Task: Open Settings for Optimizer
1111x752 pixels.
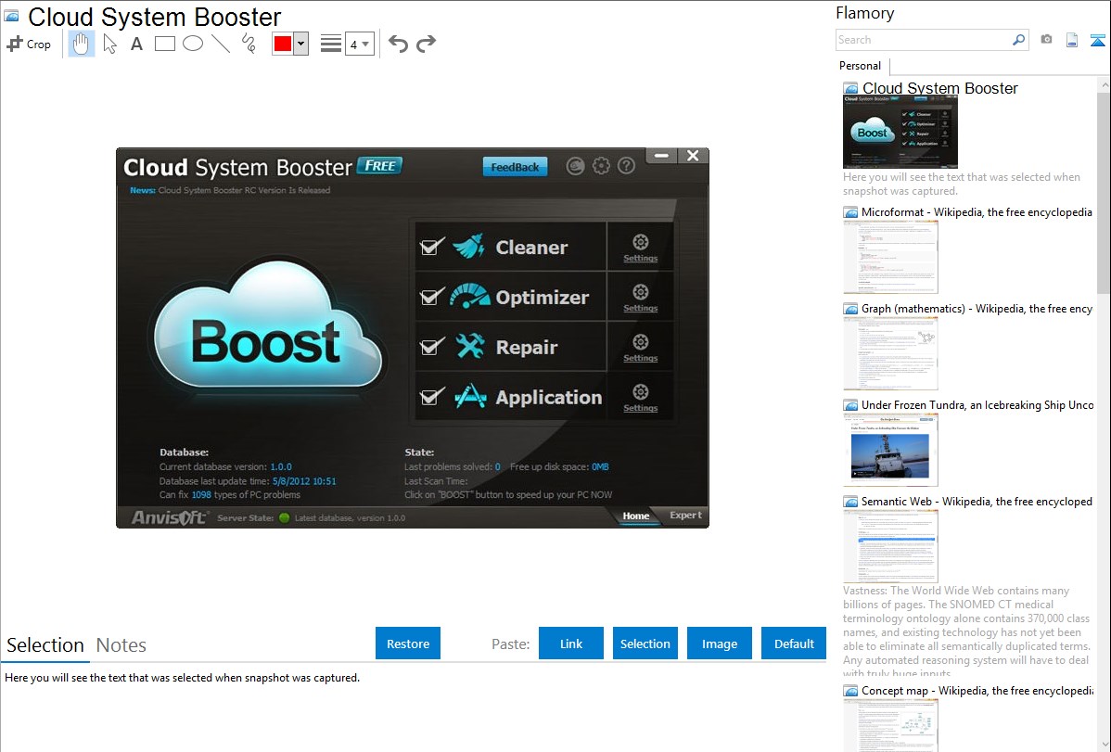Action: pyautogui.click(x=641, y=298)
